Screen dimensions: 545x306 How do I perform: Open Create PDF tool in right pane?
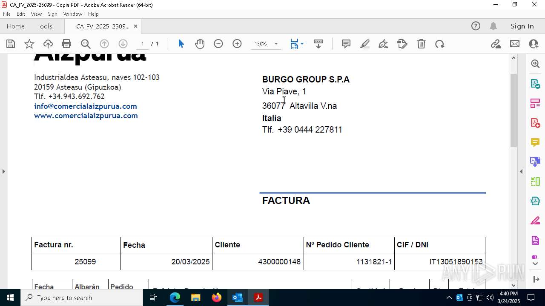535,123
